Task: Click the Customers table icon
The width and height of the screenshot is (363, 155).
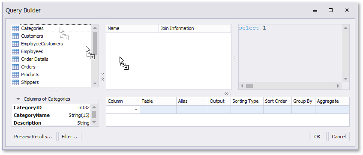Action: tap(15, 36)
